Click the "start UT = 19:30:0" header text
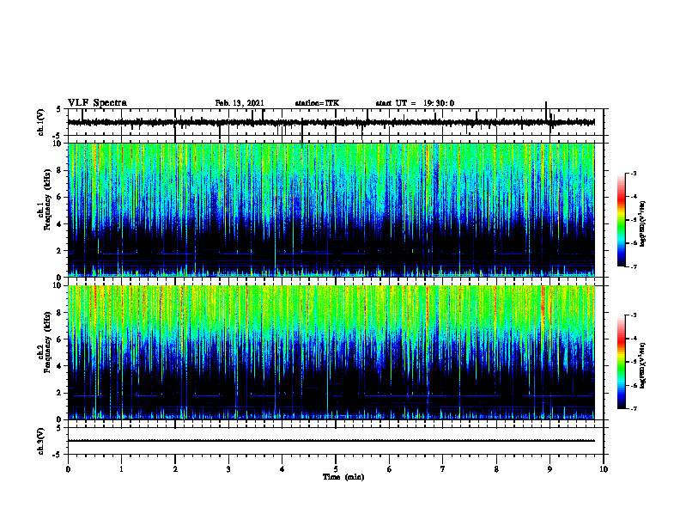 415,103
